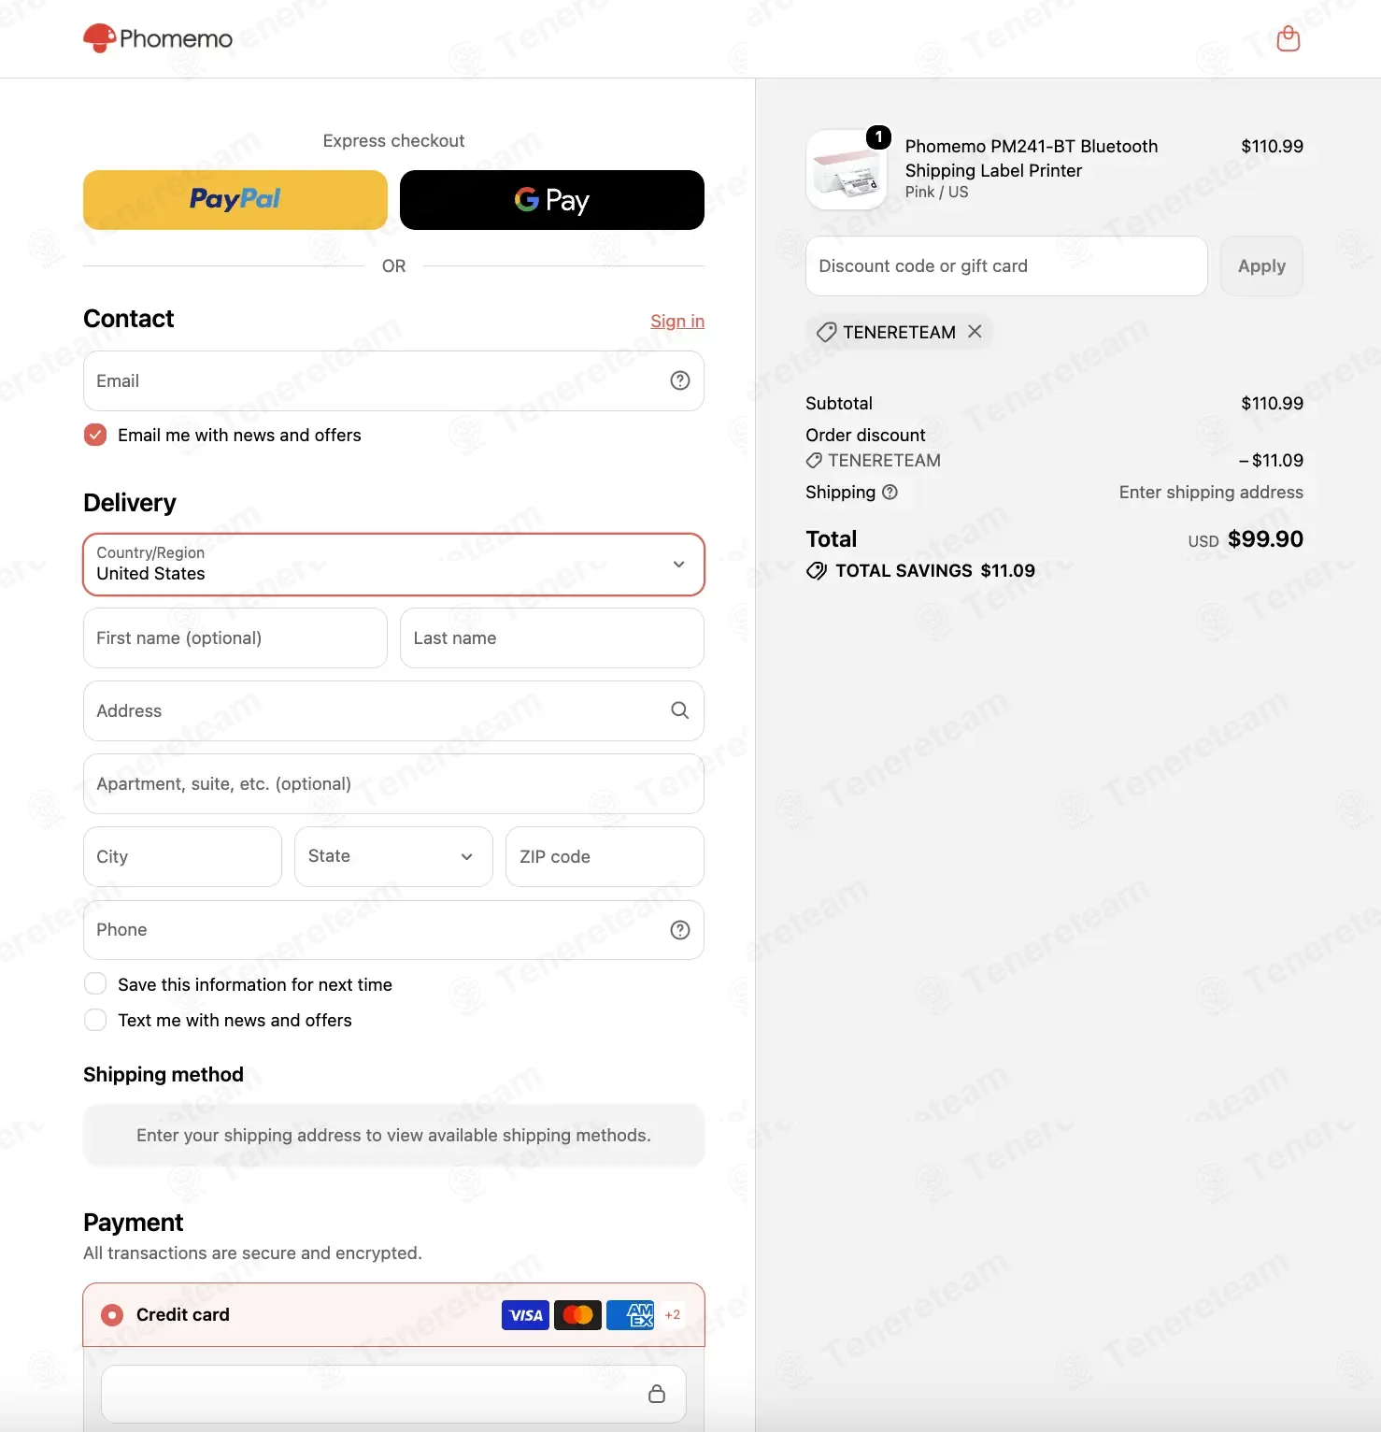Click the phone help question mark icon
Image resolution: width=1381 pixels, height=1432 pixels.
680,930
